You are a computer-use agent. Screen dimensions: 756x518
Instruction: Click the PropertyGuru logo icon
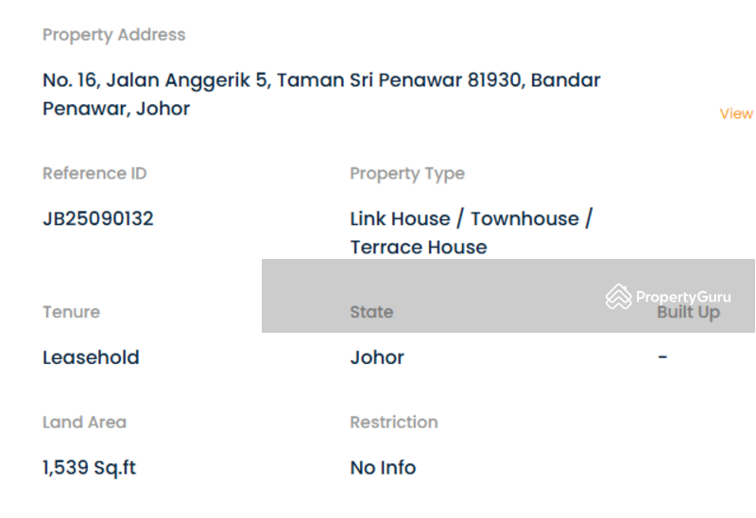coord(619,296)
